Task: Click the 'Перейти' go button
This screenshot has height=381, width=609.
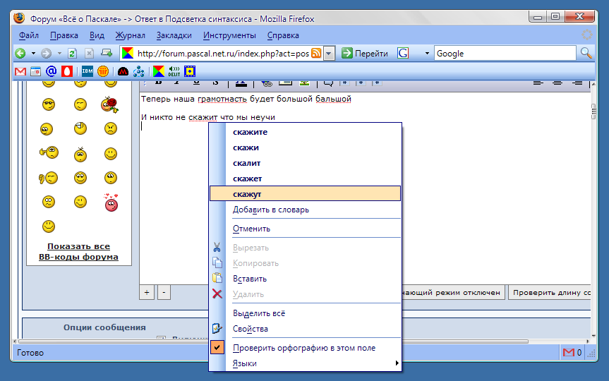Action: [365, 54]
